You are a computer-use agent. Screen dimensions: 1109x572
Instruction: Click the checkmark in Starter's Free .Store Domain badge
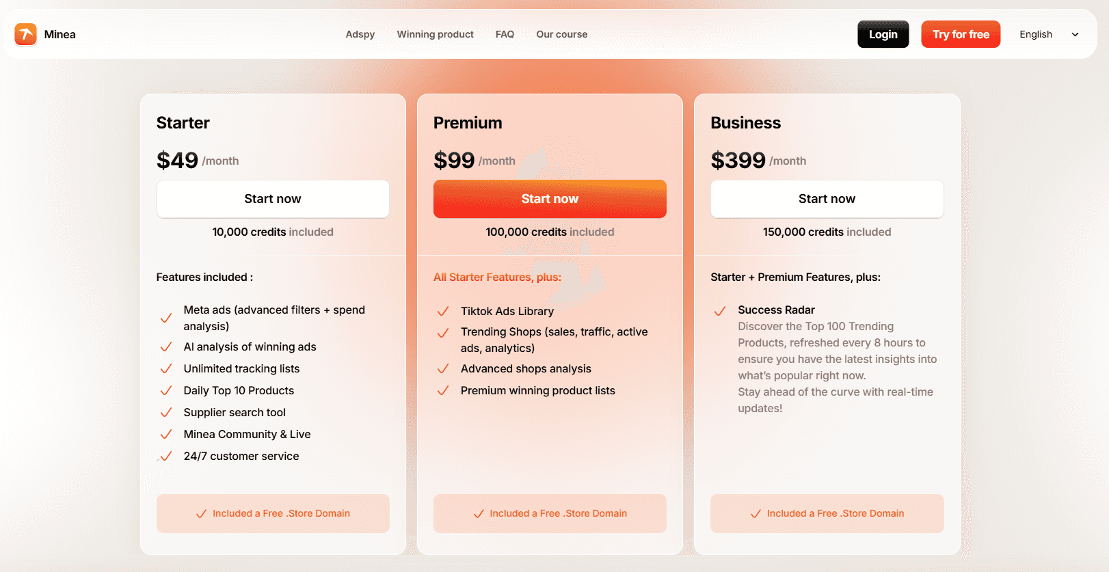[x=200, y=513]
